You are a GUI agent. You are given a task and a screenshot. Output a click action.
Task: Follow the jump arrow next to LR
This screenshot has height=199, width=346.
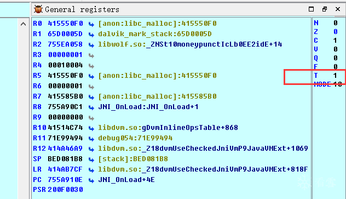pos(91,169)
